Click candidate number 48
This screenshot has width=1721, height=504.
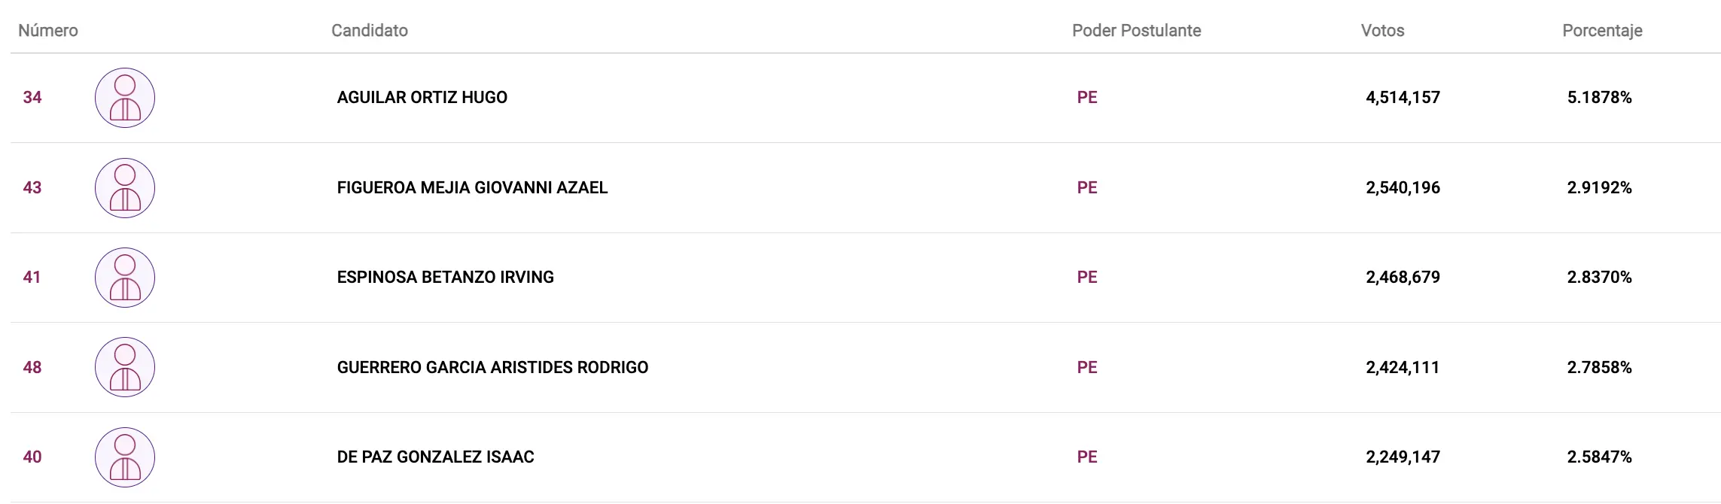click(32, 367)
